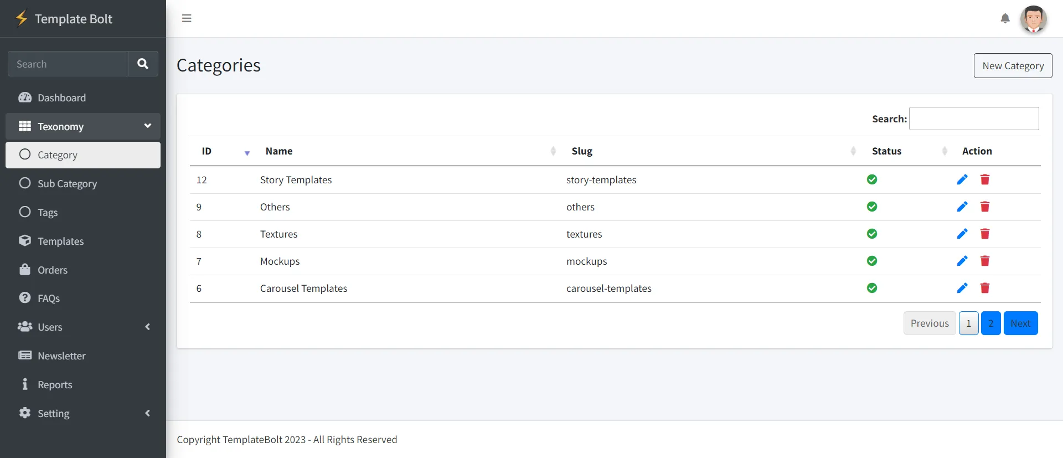The image size is (1063, 458).
Task: Open the user avatar profile menu
Action: point(1033,19)
